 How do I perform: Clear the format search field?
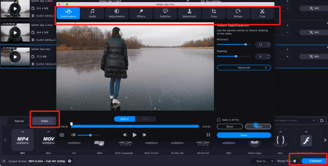(x=314, y=121)
